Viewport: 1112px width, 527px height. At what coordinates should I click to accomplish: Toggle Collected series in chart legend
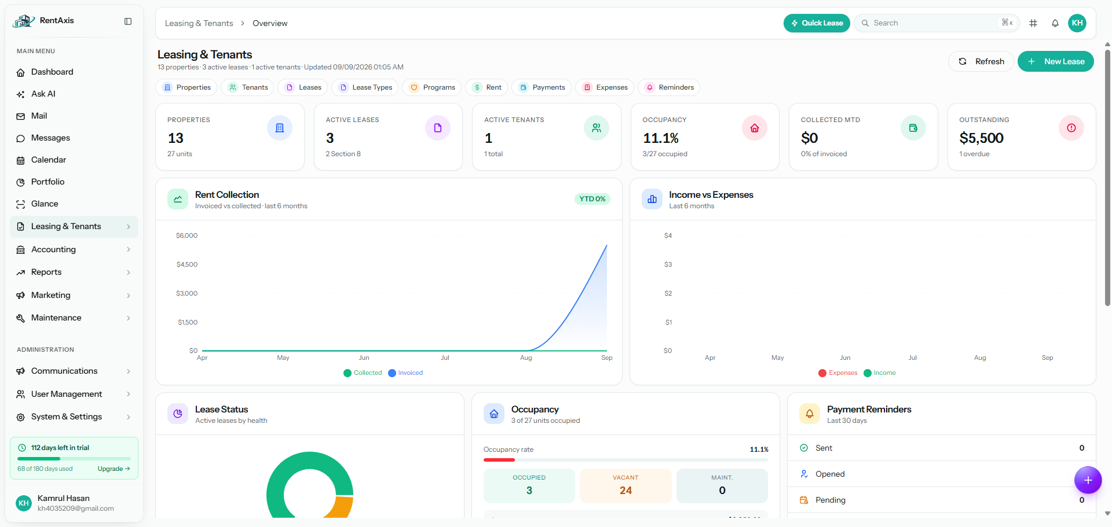click(x=363, y=373)
